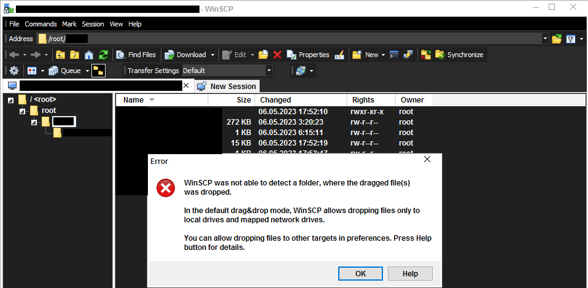588x288 pixels.
Task: Open the Preferences gear icon
Action: 14,71
